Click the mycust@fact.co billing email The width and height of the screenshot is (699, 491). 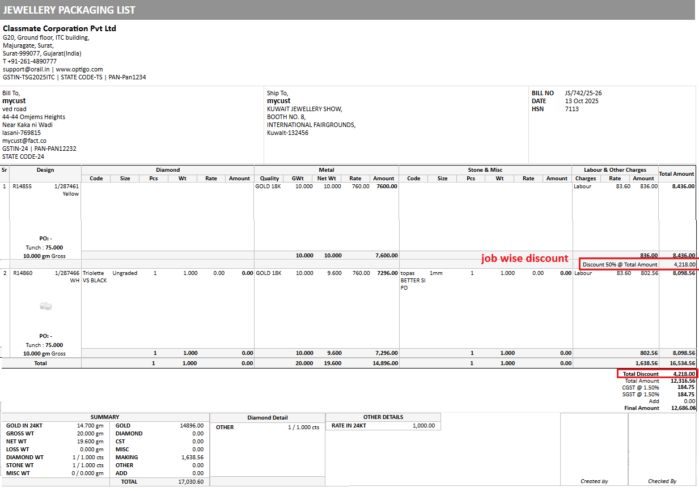coord(24,141)
